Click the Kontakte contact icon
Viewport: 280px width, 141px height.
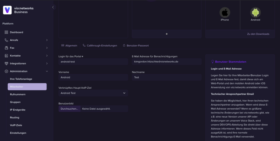coord(6,56)
